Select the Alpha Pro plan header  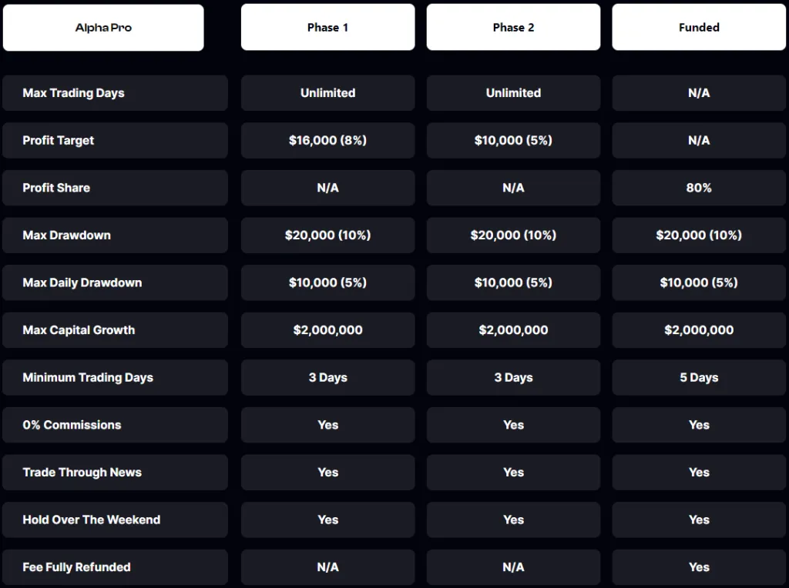103,27
